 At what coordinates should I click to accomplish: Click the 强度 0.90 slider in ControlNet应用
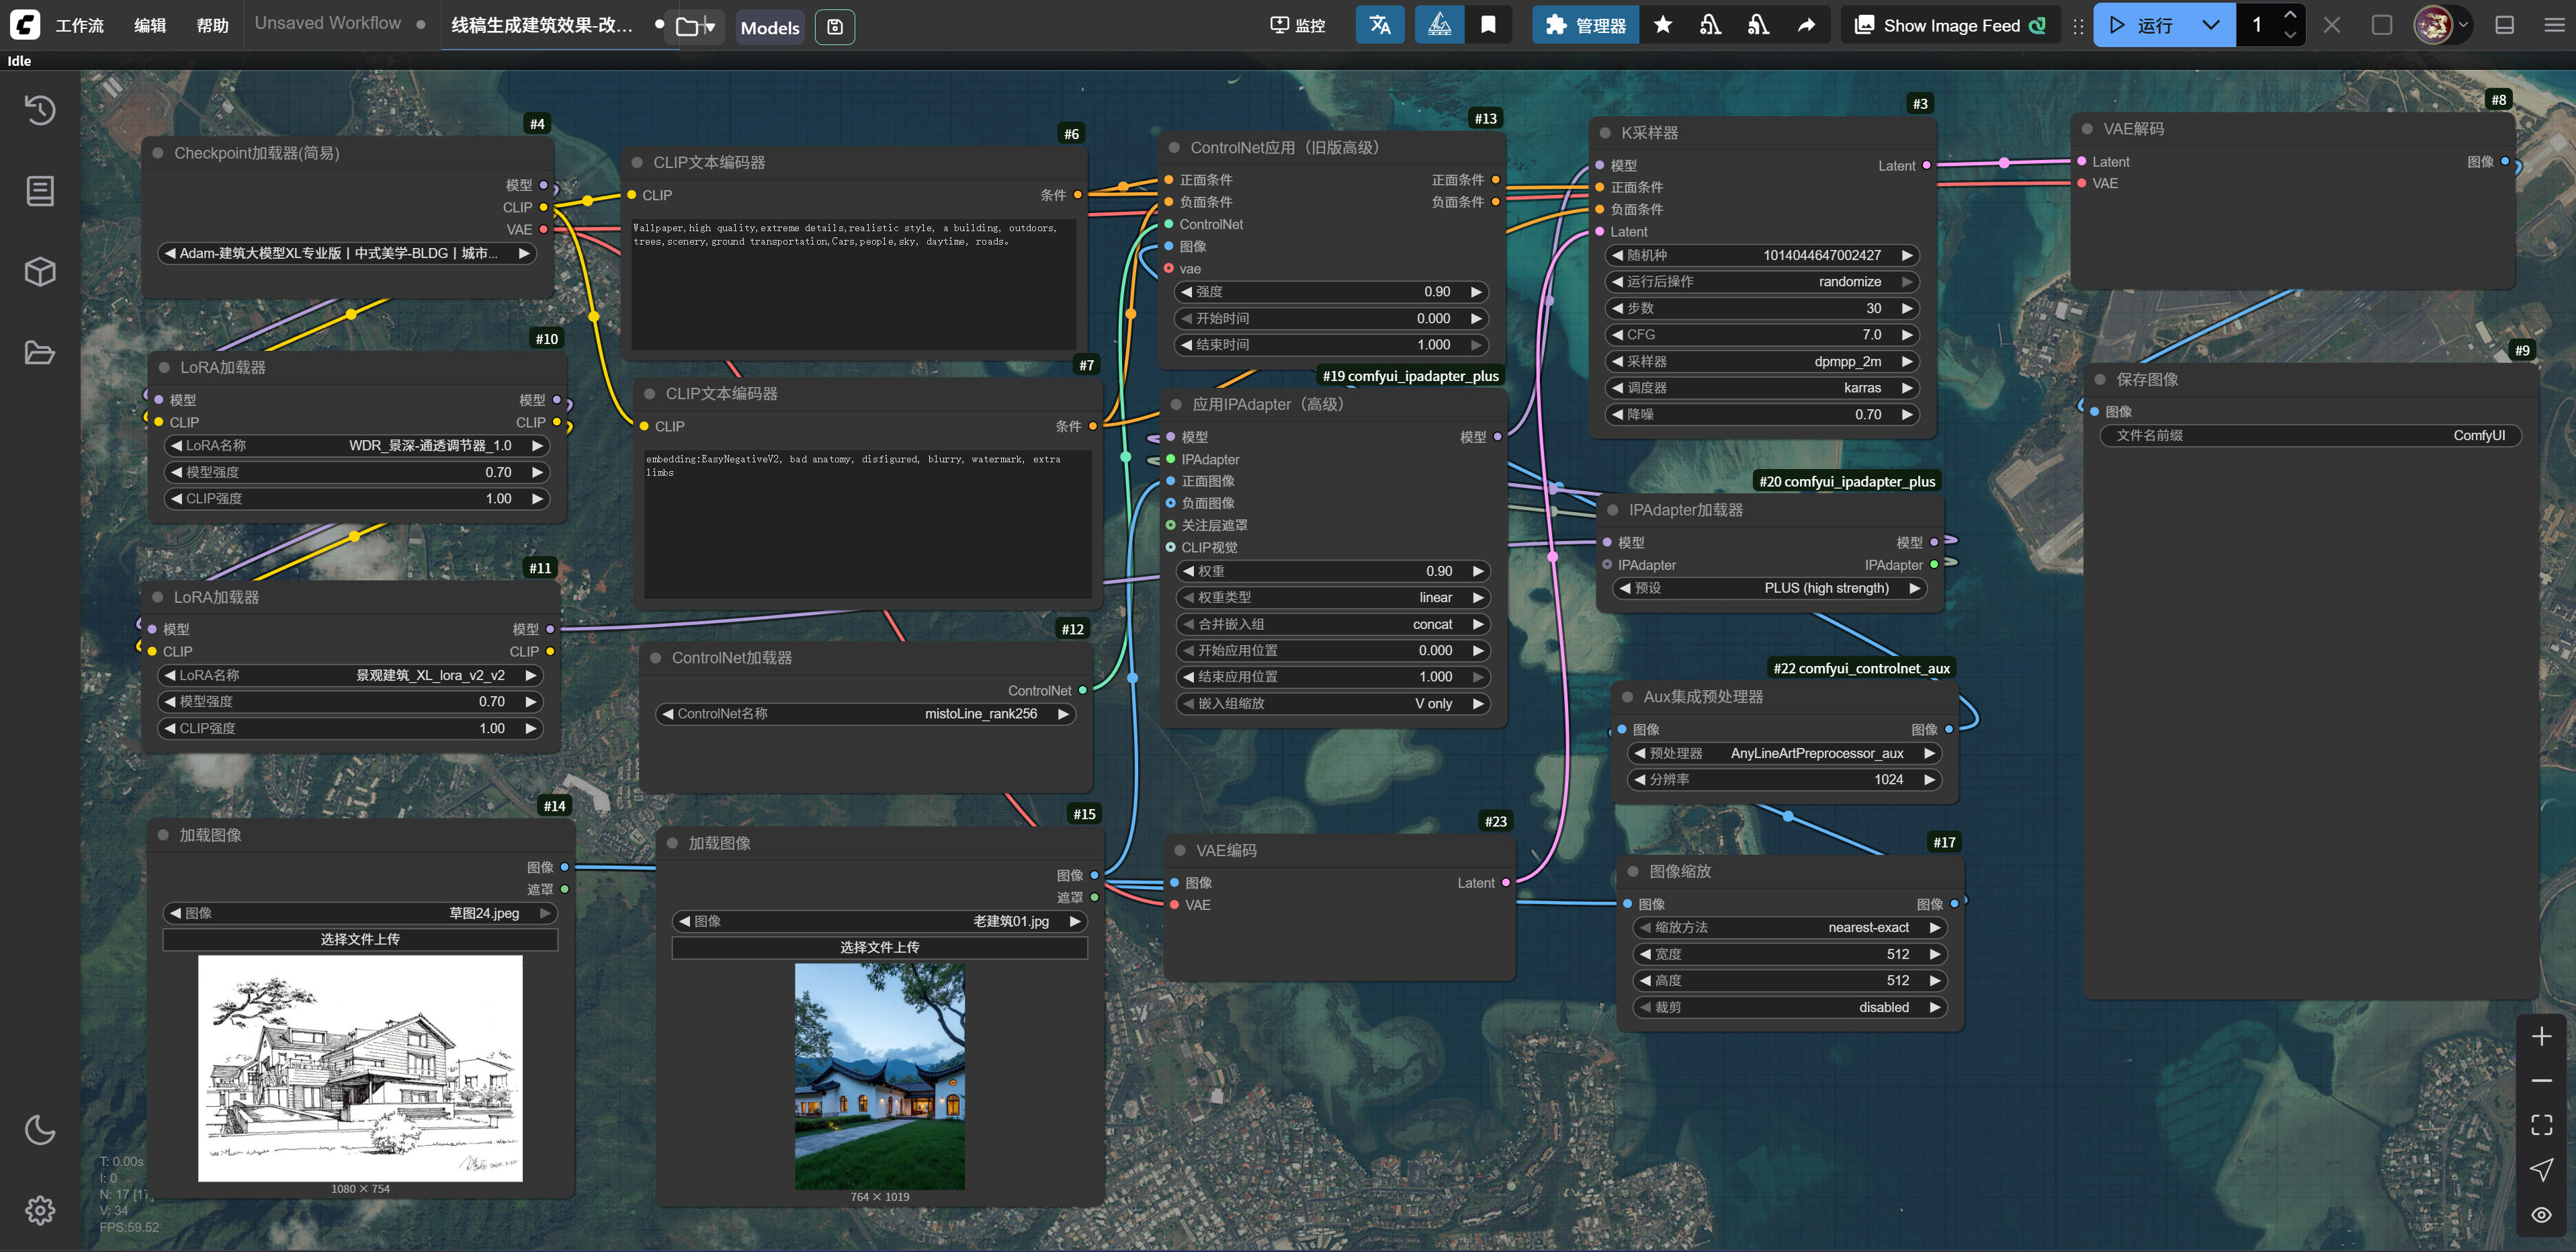[x=1330, y=292]
